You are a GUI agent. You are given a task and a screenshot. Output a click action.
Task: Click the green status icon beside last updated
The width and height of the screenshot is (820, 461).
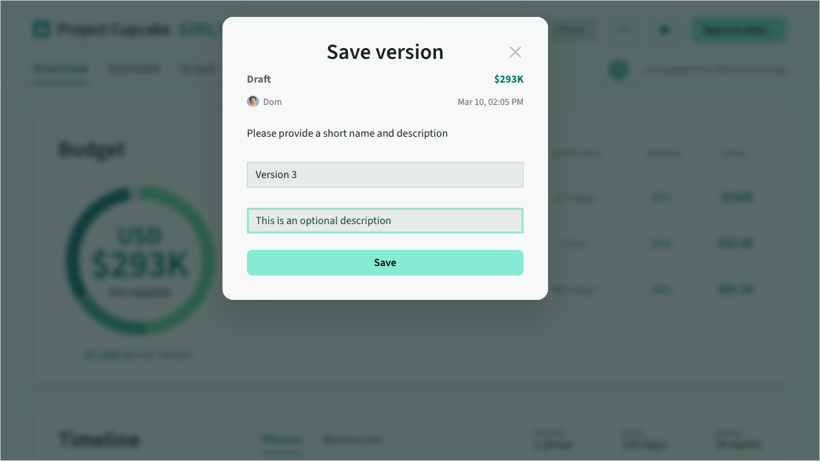(618, 70)
